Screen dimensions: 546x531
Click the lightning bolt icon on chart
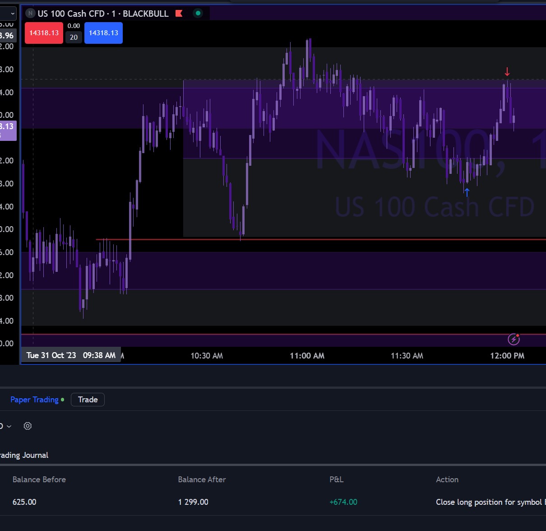pos(514,339)
